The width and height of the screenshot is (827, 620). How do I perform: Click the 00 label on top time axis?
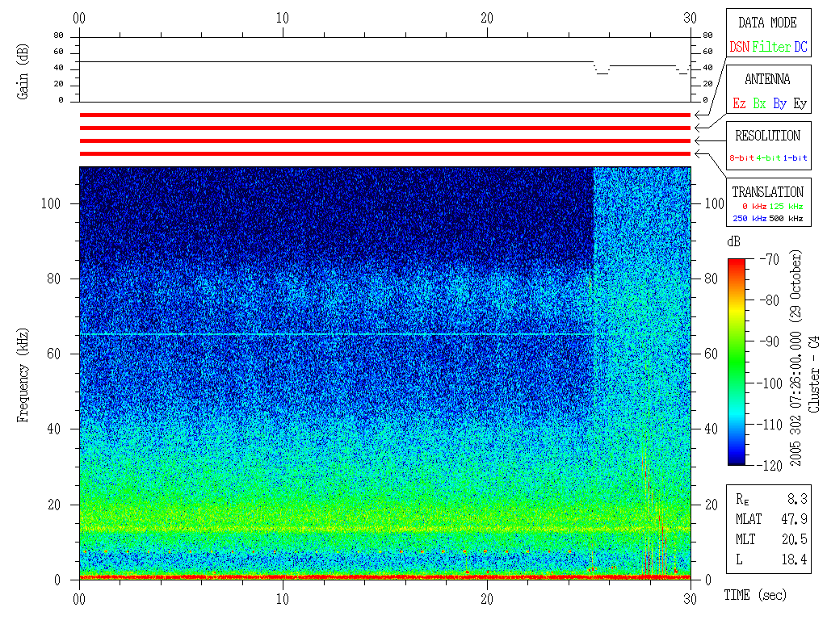click(x=79, y=18)
